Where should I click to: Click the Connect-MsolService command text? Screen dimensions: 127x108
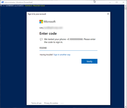pyautogui.click(x=35, y=6)
